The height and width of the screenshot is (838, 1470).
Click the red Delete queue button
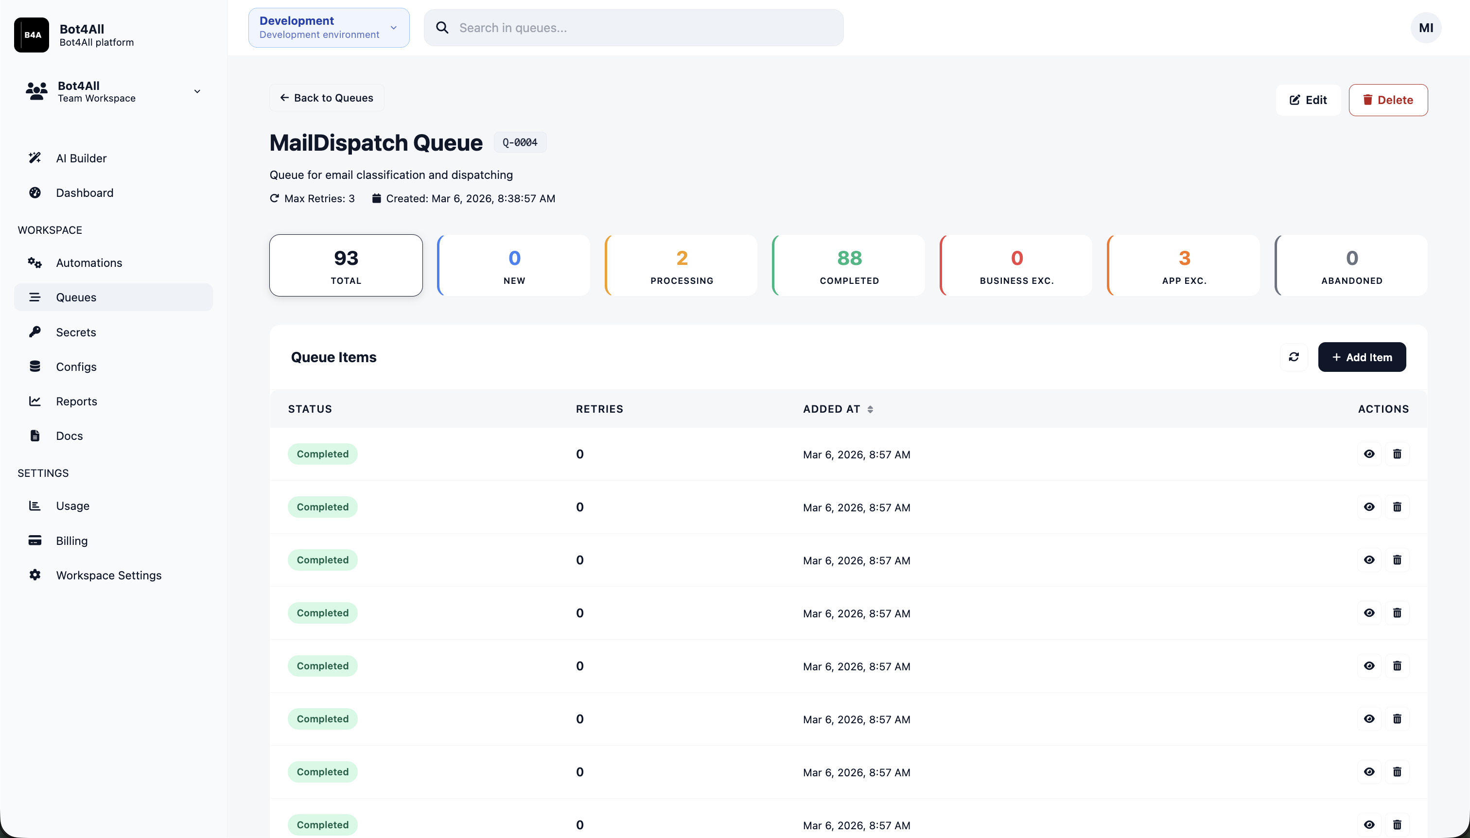pyautogui.click(x=1388, y=100)
